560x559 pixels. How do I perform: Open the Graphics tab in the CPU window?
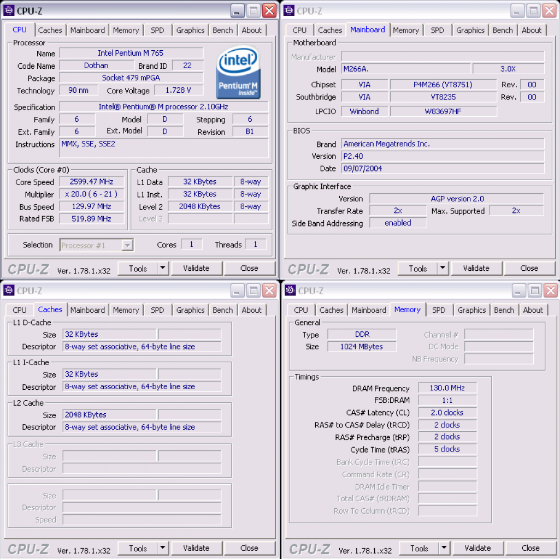pos(190,31)
